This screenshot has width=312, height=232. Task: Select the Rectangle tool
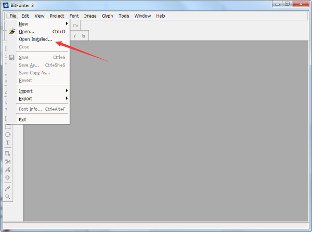(8, 127)
